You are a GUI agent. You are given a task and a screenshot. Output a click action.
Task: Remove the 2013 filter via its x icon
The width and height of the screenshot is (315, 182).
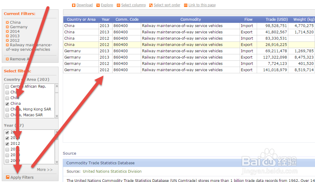(x=8, y=36)
